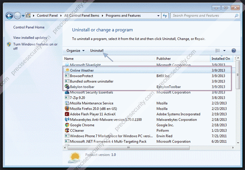Sort by Installed On column header
The width and height of the screenshot is (245, 170).
[x=221, y=59]
